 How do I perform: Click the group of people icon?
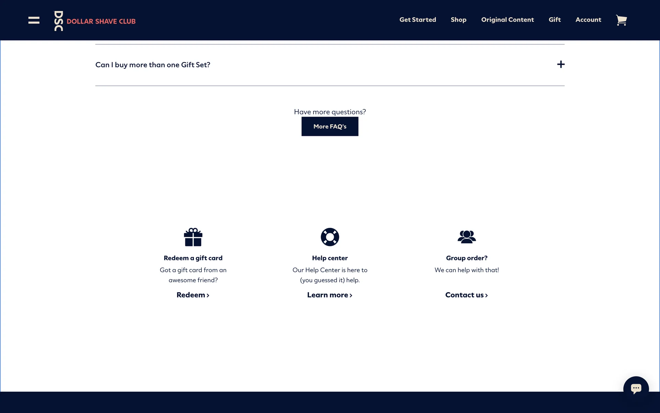(466, 237)
